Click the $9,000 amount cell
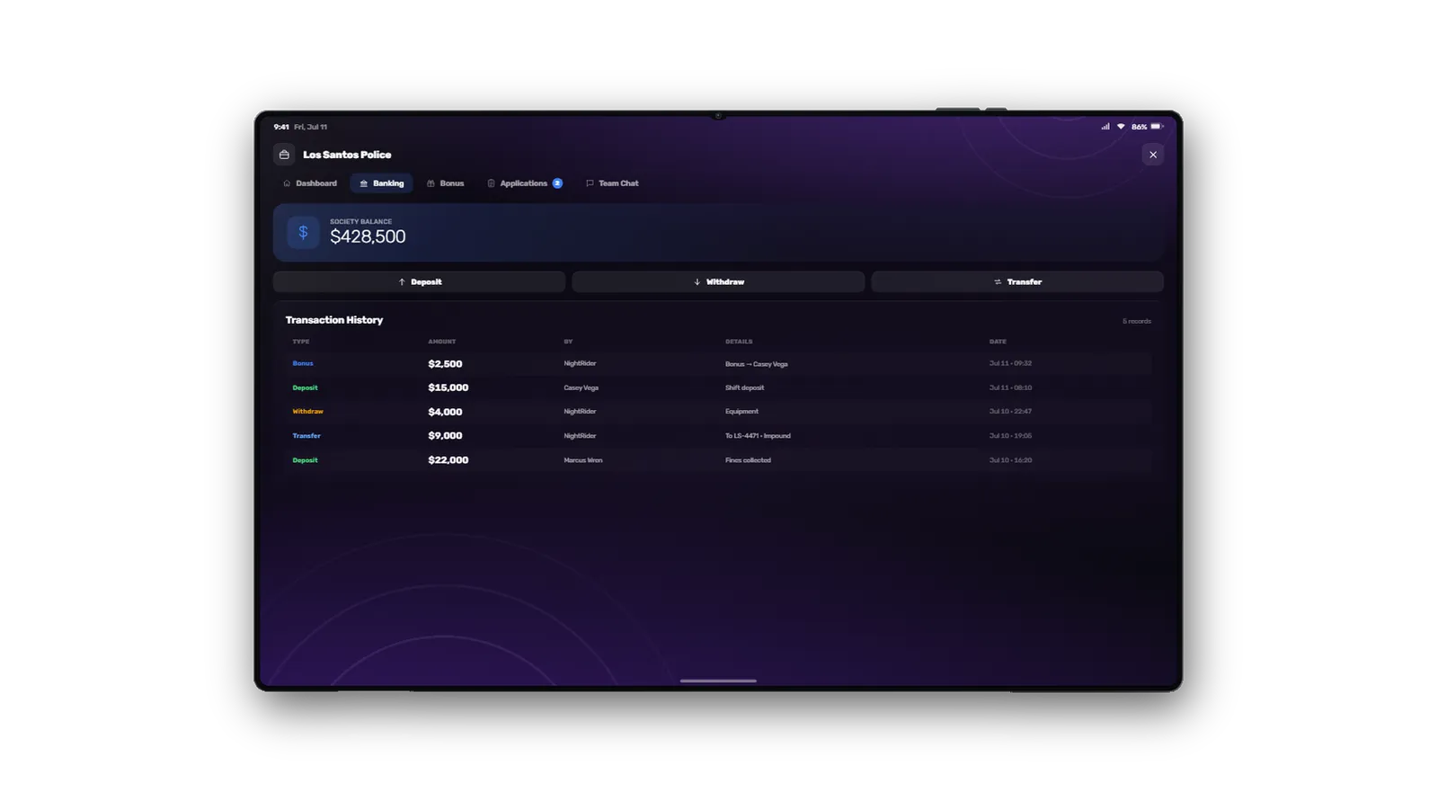The height and width of the screenshot is (801, 1438). (445, 435)
